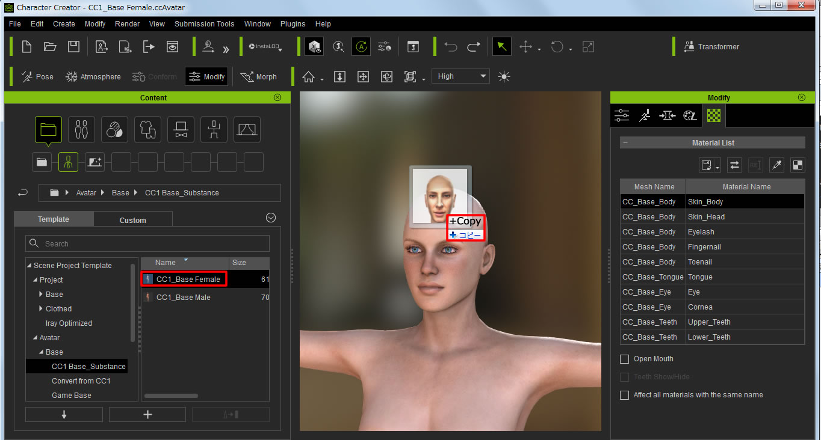
Task: Select Iray Optimized in the tree
Action: [69, 323]
